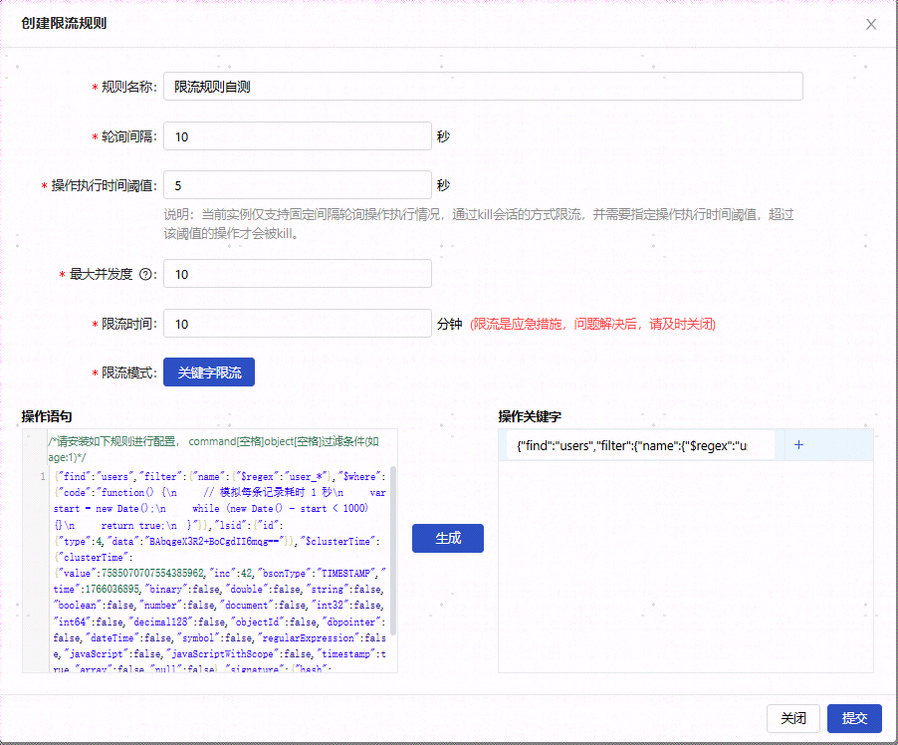Viewport: 898px width, 745px height.
Task: Click the 操作语句 heading
Action: (47, 416)
